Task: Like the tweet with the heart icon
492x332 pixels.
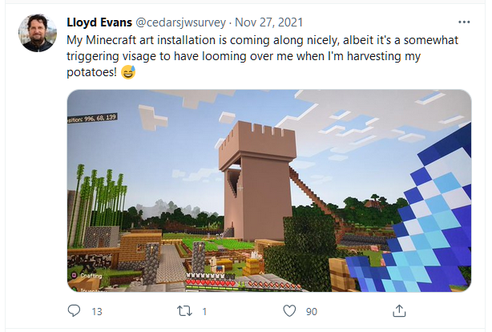Action: tap(289, 311)
